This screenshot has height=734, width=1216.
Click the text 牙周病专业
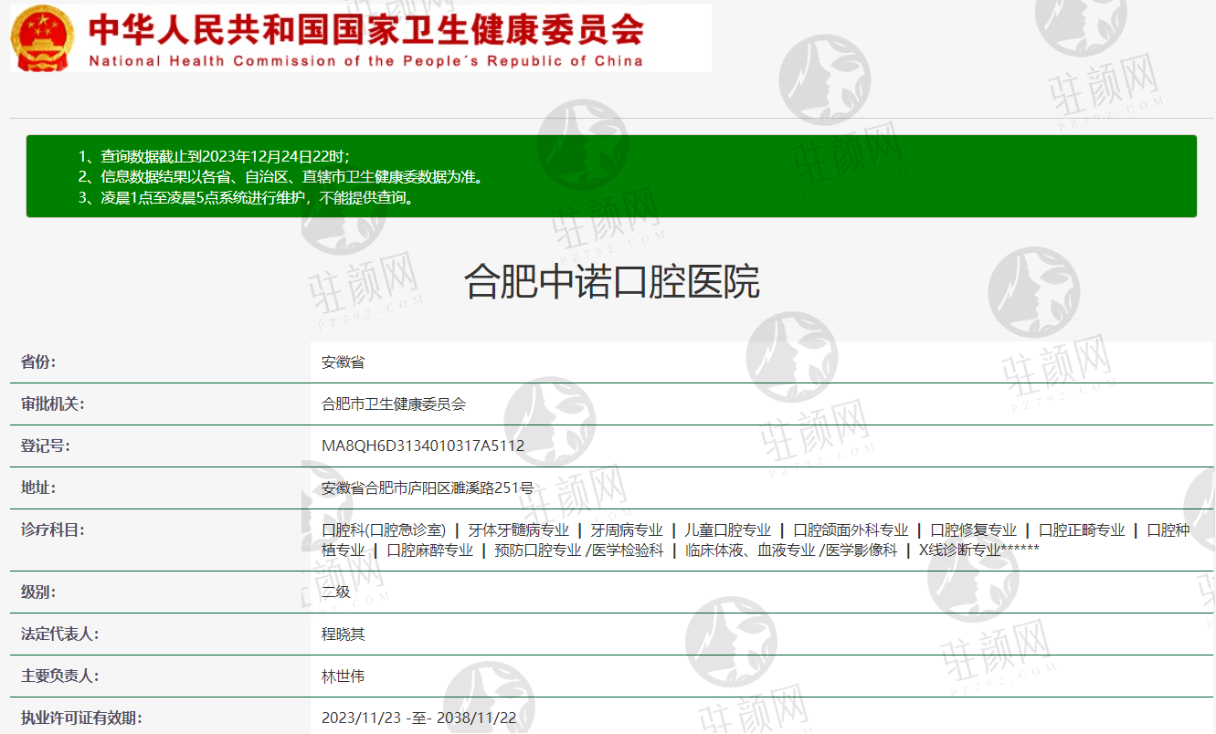(627, 530)
